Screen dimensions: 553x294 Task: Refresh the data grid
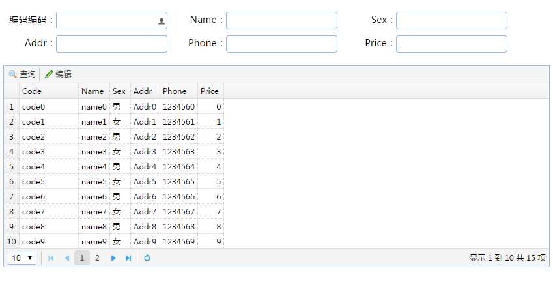147,258
